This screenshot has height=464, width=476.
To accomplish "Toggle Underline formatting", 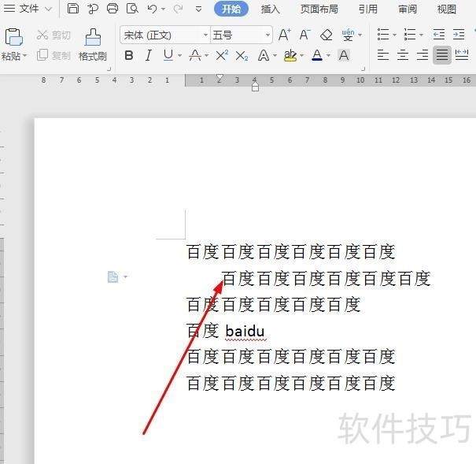I will tap(168, 56).
